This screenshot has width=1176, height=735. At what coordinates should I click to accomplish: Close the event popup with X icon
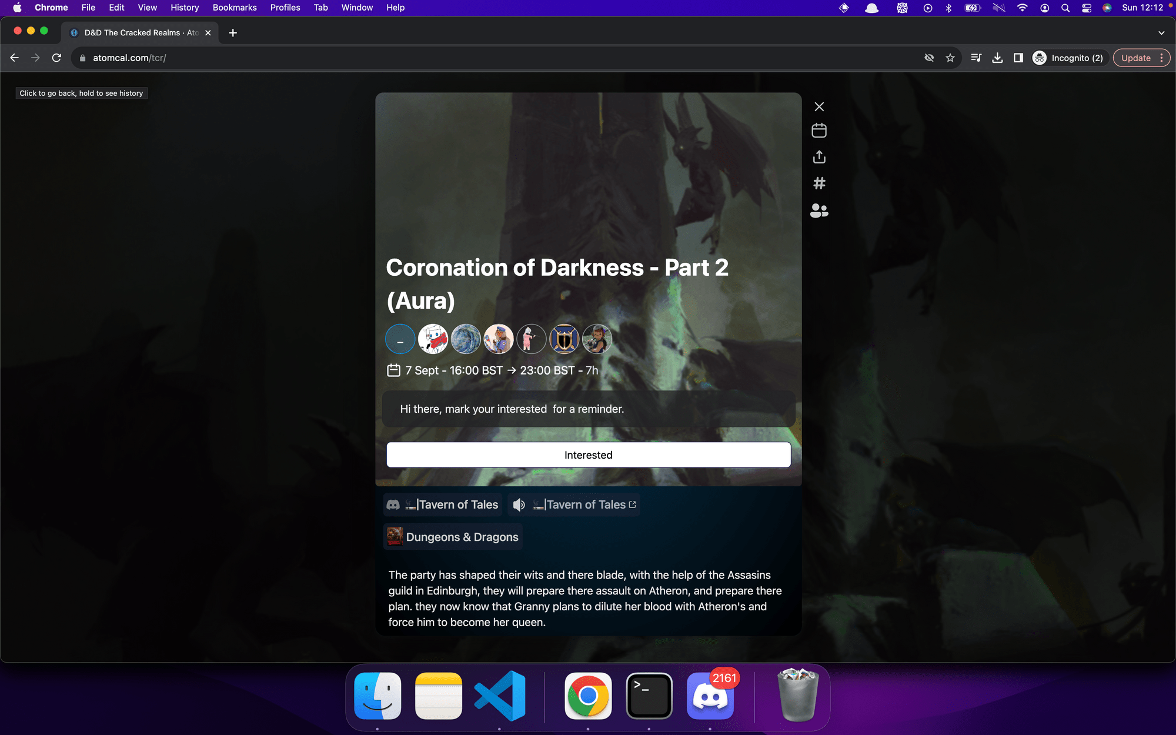(819, 106)
